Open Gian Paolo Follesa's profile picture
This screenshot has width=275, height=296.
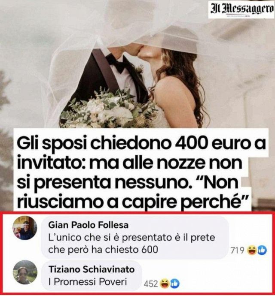pyautogui.click(x=25, y=228)
